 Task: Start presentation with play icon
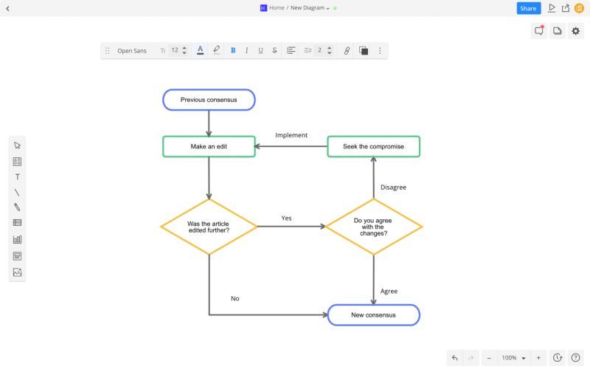552,8
